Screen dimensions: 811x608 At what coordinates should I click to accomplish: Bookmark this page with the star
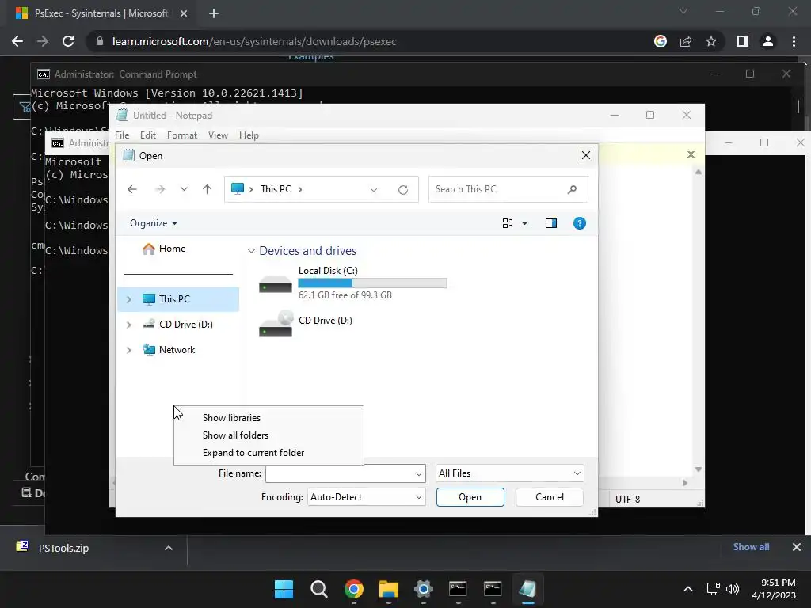(711, 41)
